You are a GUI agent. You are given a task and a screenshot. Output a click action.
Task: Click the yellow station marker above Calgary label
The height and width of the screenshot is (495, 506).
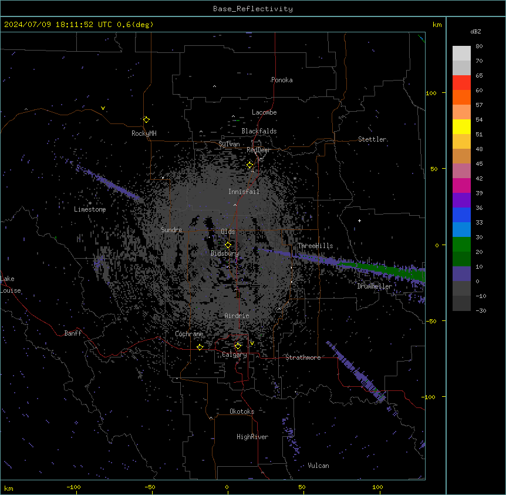click(x=238, y=346)
